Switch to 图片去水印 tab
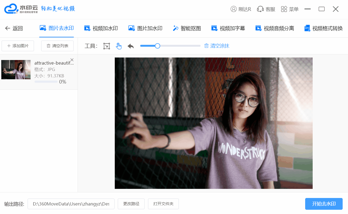Screen dimensions: 348x214 56,28
